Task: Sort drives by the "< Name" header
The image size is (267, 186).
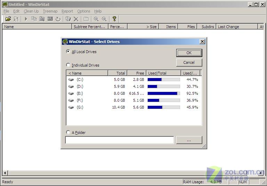Action: [x=87, y=73]
